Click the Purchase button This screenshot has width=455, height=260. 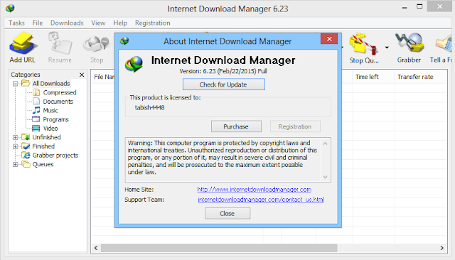(x=236, y=126)
